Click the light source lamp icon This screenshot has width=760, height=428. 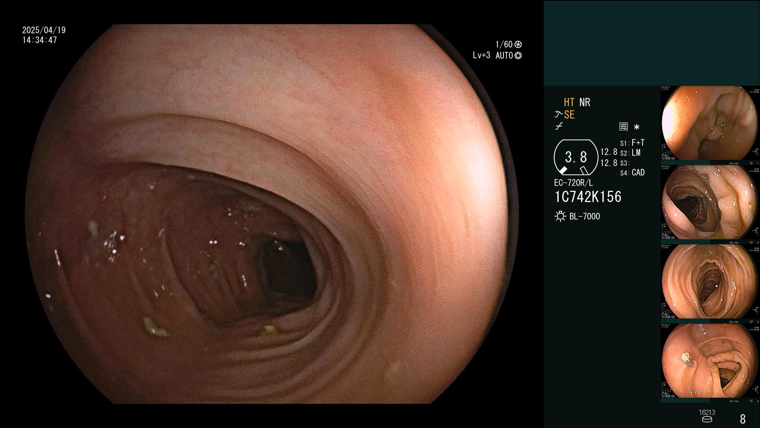tap(560, 216)
